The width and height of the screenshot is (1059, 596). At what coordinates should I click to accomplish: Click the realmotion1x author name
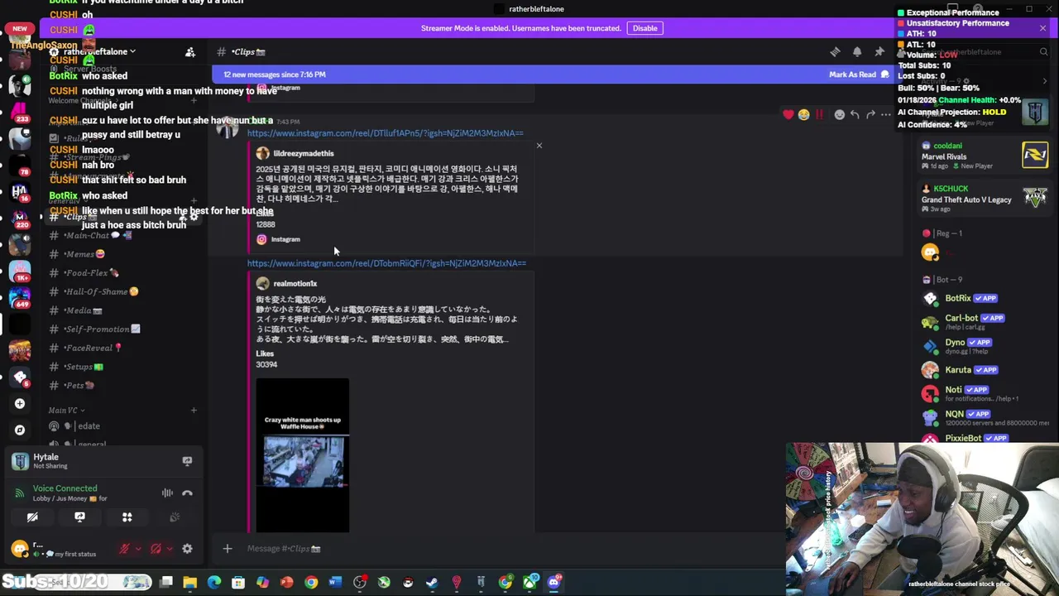pyautogui.click(x=295, y=283)
